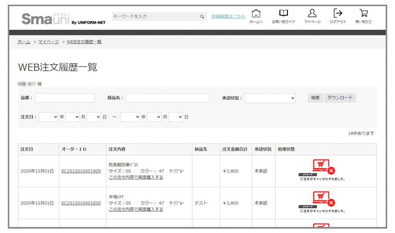Image resolution: width=395 pixels, height=233 pixels.
Task: Open the shopping cart icon
Action: 363,13
